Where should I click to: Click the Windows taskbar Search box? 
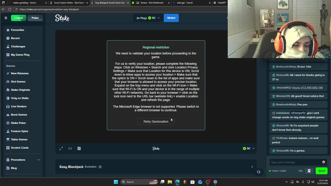point(139,182)
